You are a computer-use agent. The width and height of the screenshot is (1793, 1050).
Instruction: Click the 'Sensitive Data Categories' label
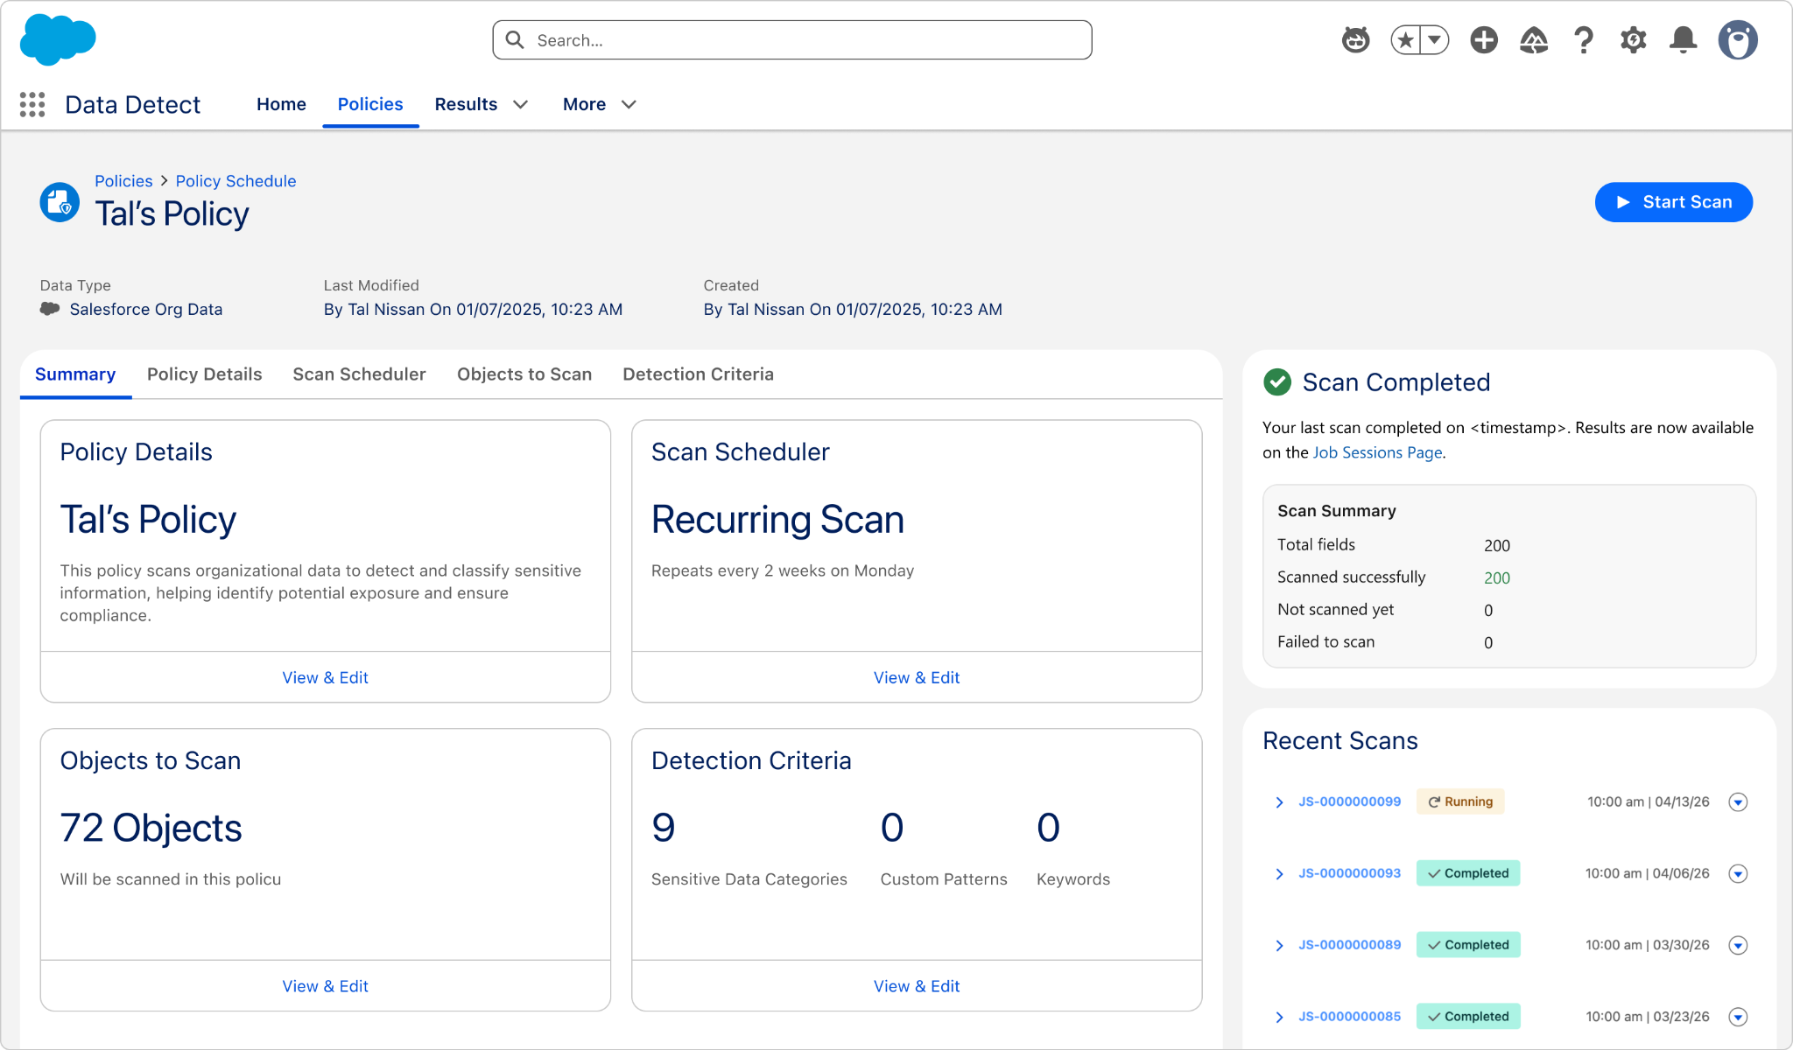pos(749,879)
